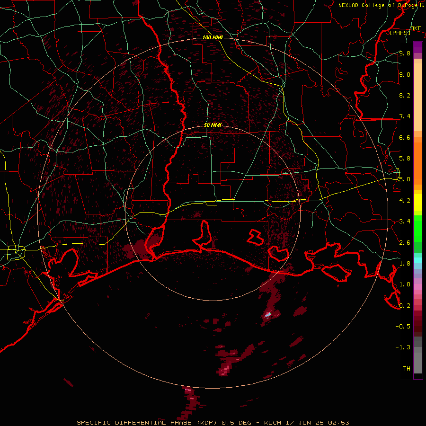Click the TH threshold label on legend
The width and height of the screenshot is (426, 426).
(407, 369)
